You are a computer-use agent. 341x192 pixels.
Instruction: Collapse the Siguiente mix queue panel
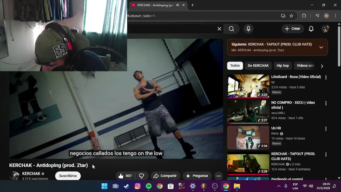[321, 47]
